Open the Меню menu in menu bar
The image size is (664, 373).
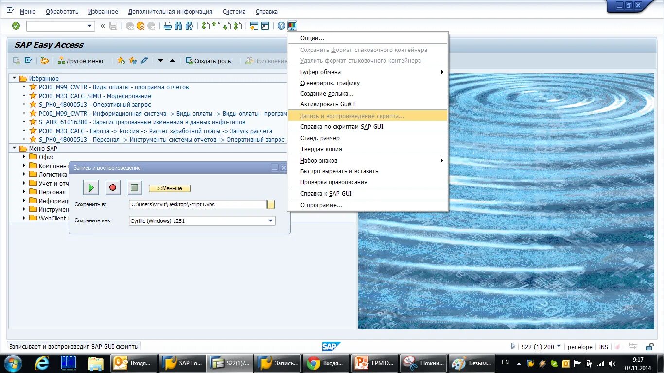click(x=28, y=11)
